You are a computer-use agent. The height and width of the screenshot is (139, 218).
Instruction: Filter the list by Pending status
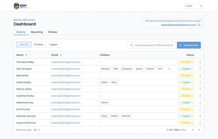click(39, 44)
